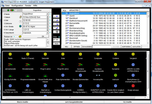Open the Progressionstabelle
The height and width of the screenshot is (104, 152).
(x=28, y=76)
